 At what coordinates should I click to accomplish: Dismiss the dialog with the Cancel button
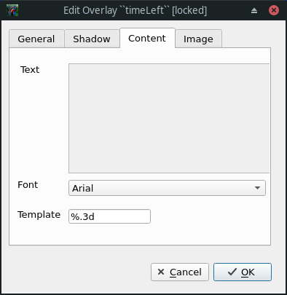180,272
